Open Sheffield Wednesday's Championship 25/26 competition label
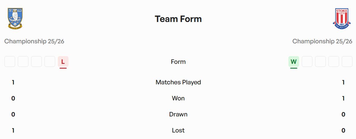356x139 pixels. click(x=34, y=41)
